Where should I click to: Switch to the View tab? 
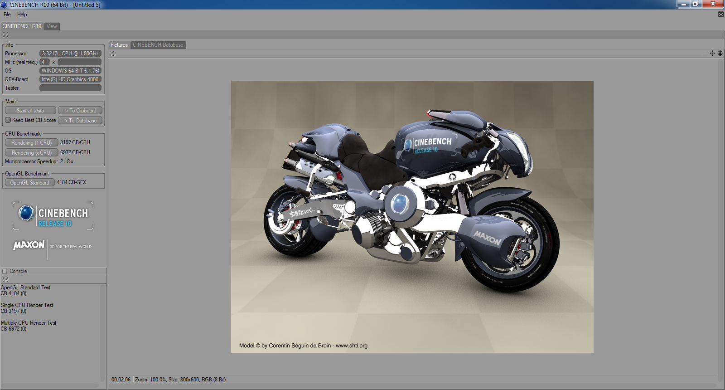pyautogui.click(x=52, y=26)
